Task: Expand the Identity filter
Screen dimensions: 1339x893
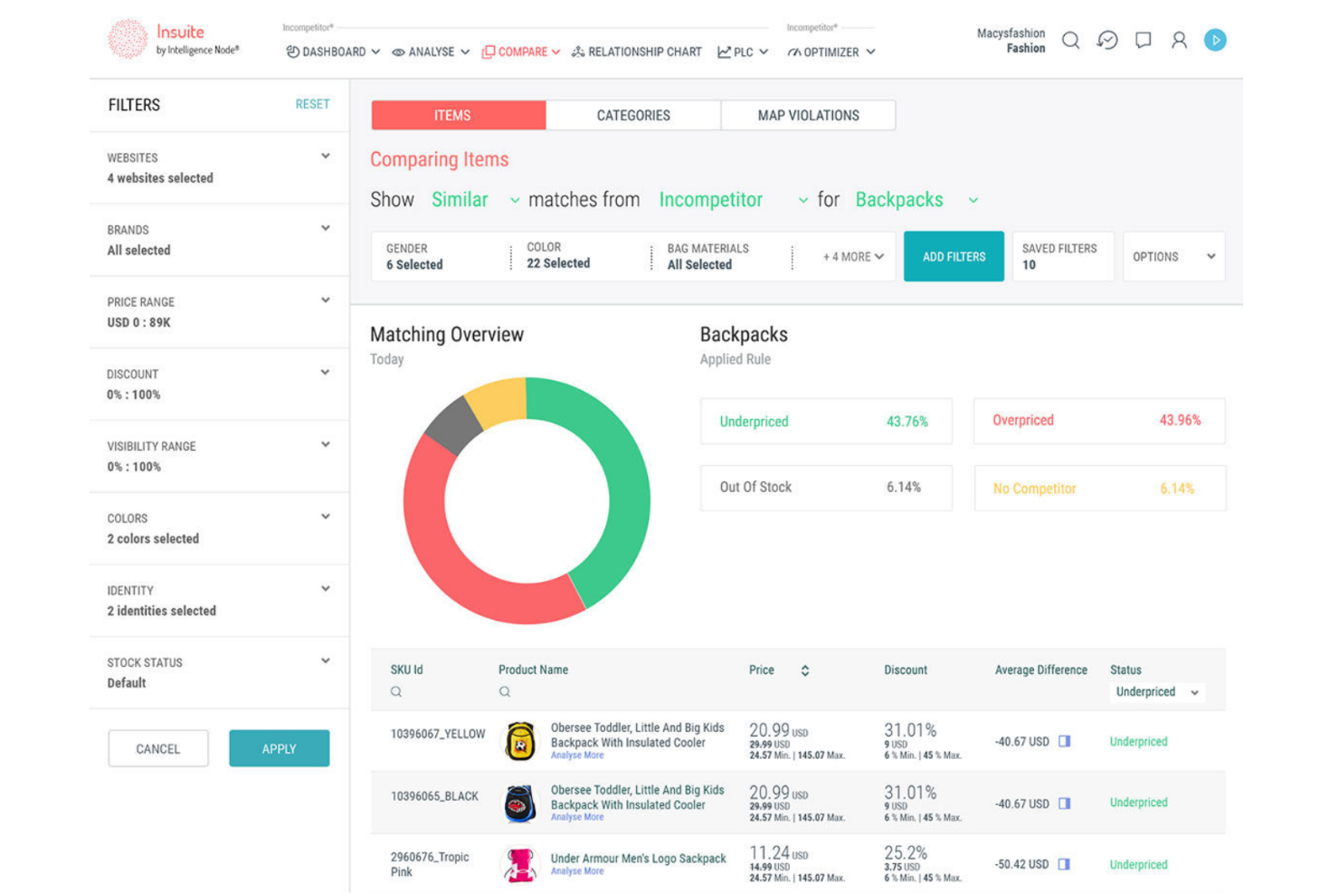Action: tap(325, 589)
